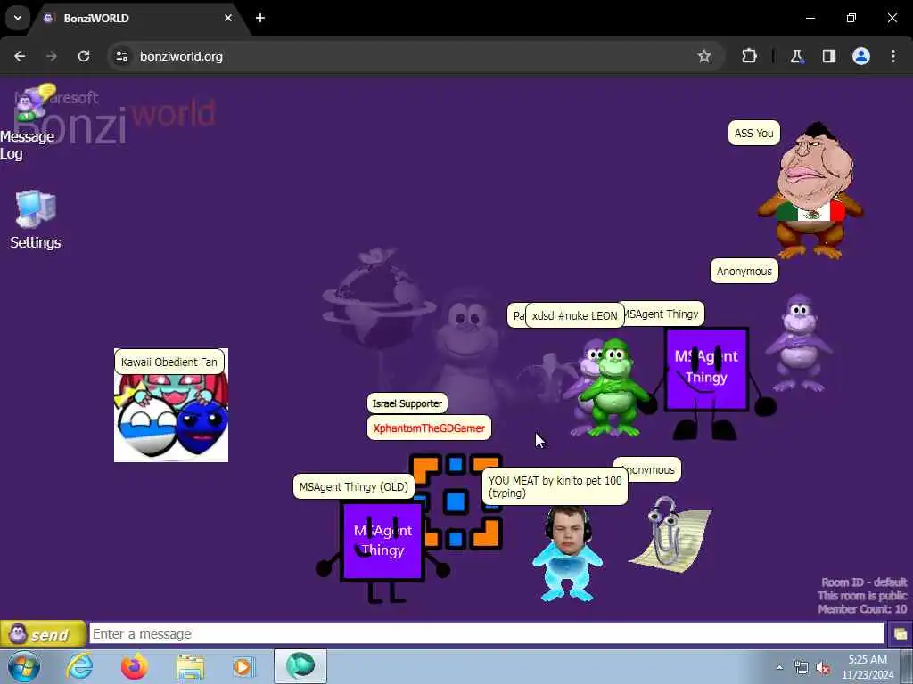Select the Mexican flag gorilla character
The height and width of the screenshot is (684, 913).
coord(810,191)
